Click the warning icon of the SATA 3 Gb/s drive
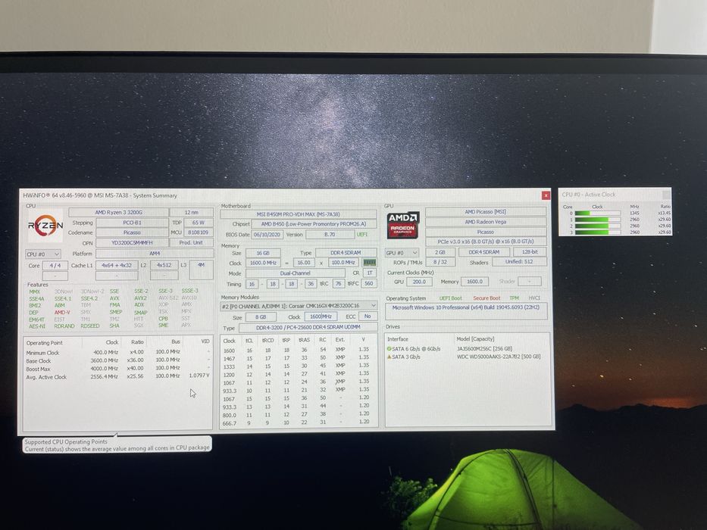Viewport: 707px width, 530px height. tap(389, 357)
